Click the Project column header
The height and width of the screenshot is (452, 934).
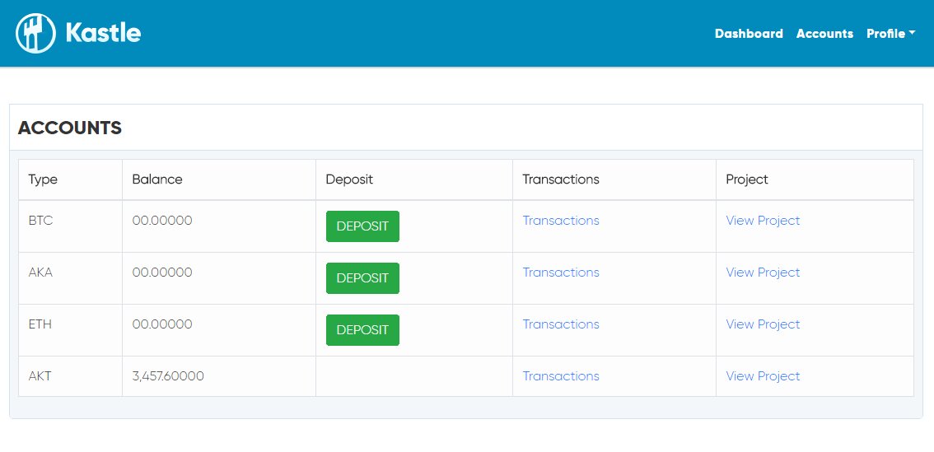(x=747, y=179)
